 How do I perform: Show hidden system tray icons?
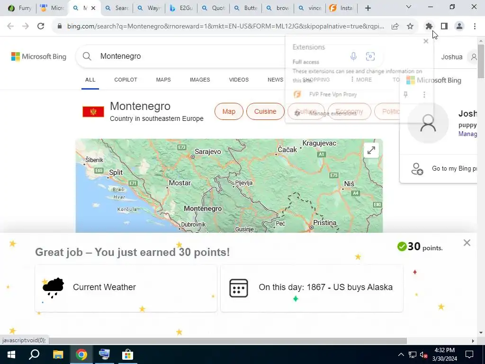401,355
